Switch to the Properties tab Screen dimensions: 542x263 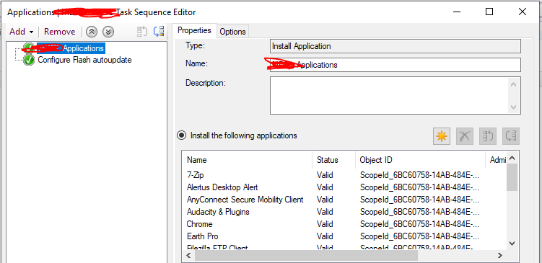click(194, 30)
